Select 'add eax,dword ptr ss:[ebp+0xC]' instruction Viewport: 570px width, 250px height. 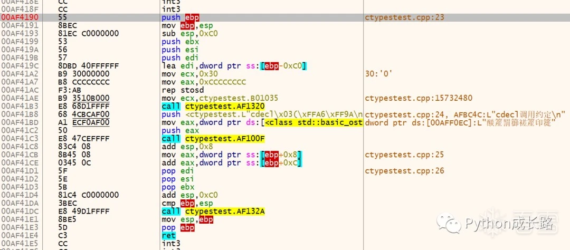coord(232,162)
